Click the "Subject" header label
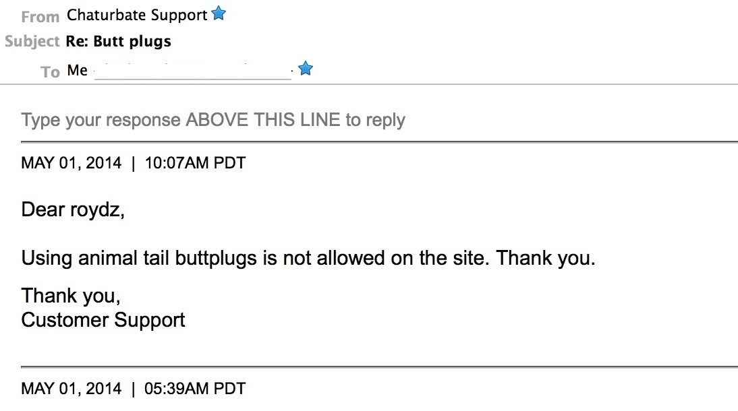 click(32, 42)
